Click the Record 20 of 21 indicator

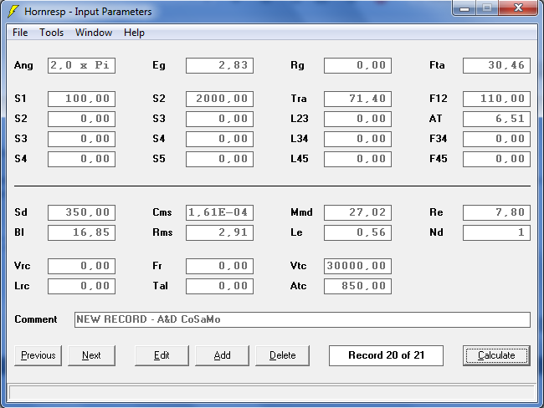click(386, 355)
